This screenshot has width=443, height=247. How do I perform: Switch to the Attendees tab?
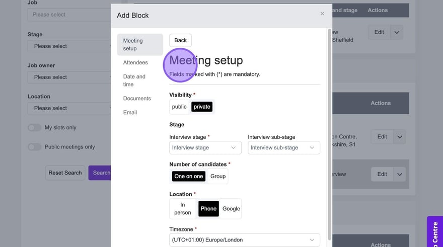coord(135,62)
